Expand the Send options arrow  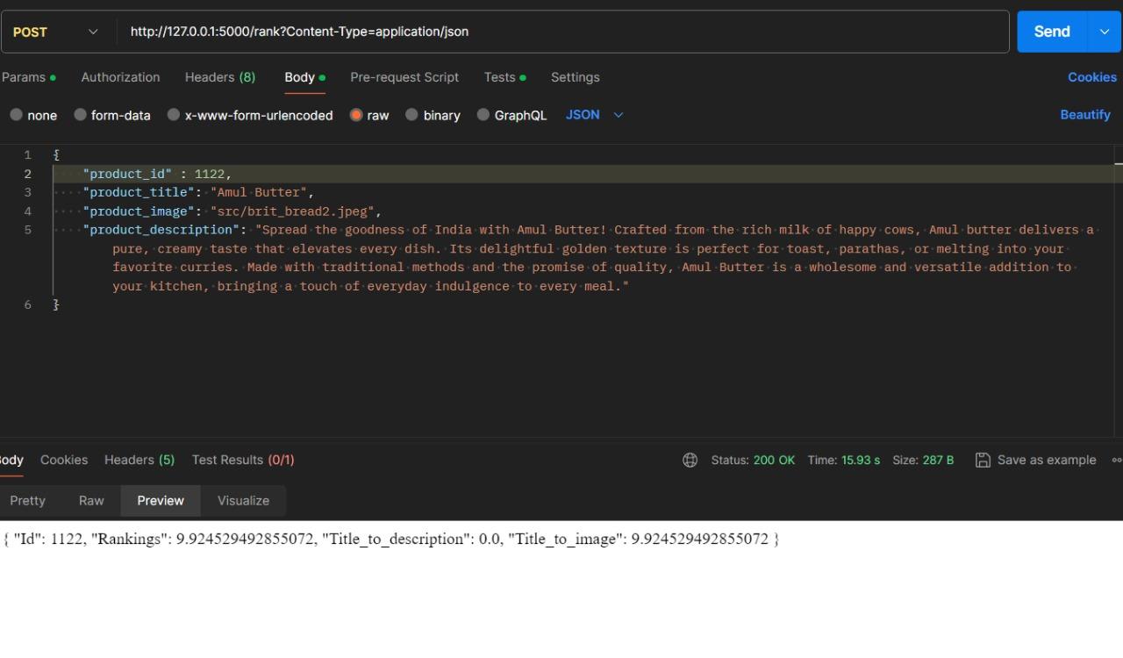pos(1105,32)
